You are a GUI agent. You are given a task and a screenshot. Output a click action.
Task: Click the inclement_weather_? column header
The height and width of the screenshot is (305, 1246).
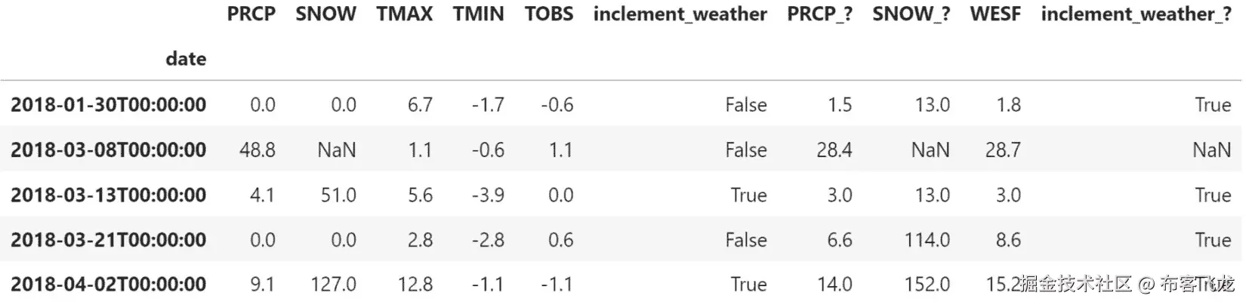click(x=1136, y=14)
